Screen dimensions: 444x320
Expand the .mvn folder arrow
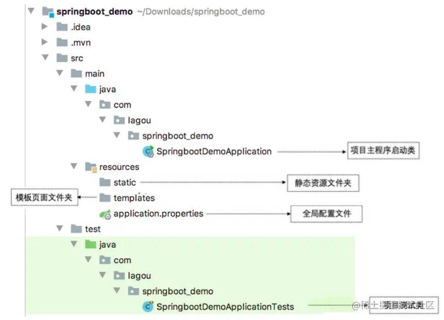pos(44,42)
